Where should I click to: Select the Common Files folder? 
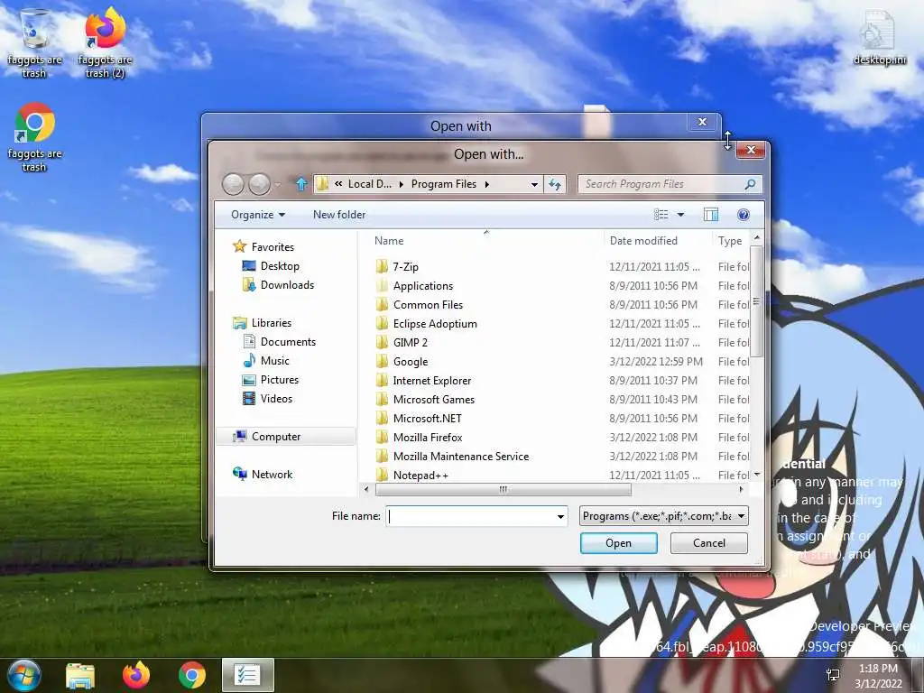point(428,304)
